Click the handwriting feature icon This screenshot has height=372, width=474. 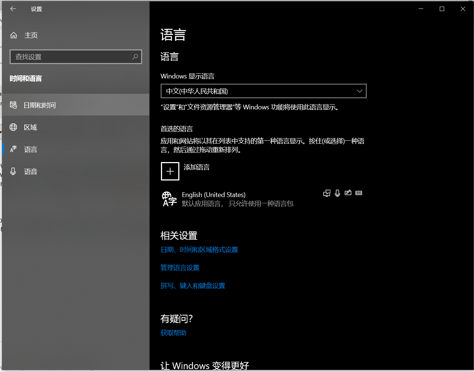pos(348,193)
